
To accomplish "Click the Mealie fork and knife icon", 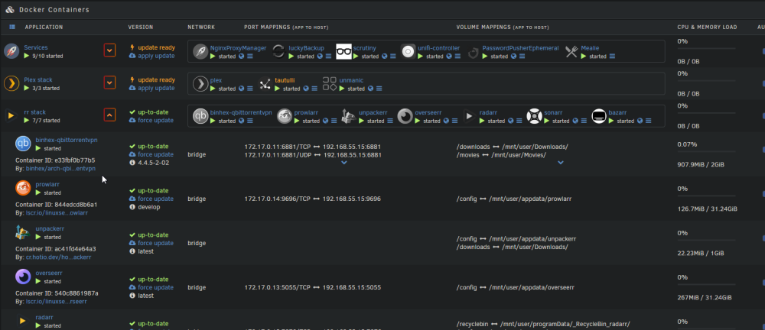I will [571, 52].
